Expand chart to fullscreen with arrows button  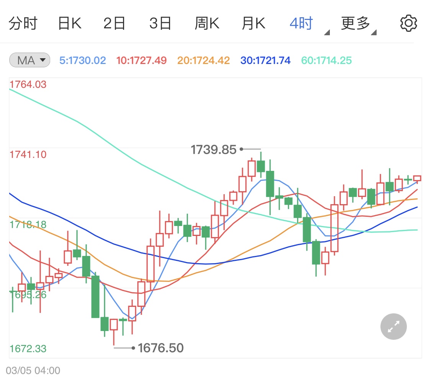[393, 326]
